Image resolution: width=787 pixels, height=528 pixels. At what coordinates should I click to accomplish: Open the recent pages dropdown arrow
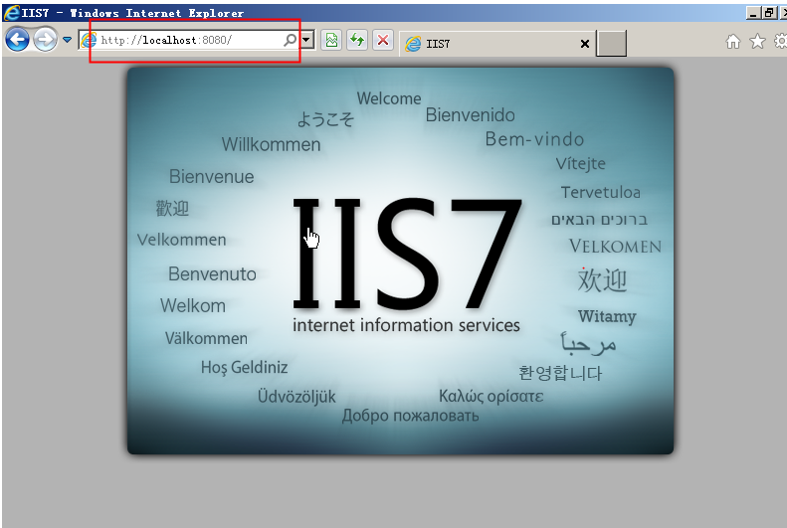click(x=67, y=40)
